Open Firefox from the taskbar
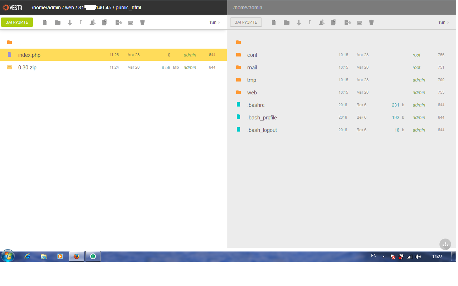The width and height of the screenshot is (458, 286). coord(77,256)
